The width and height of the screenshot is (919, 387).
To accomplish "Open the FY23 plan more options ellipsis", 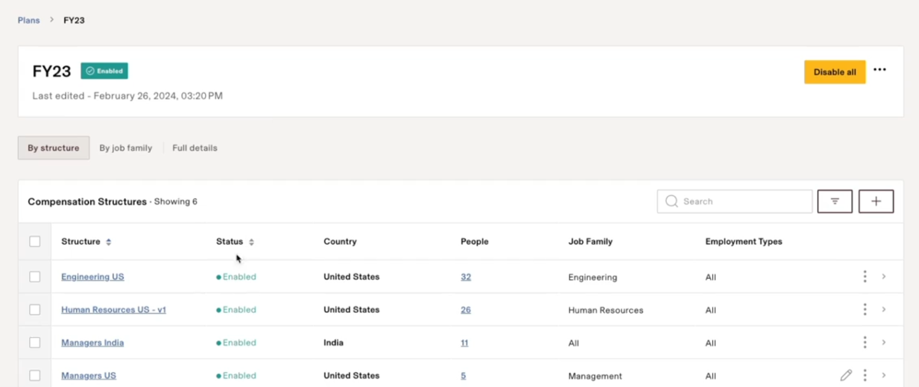I will [x=880, y=70].
